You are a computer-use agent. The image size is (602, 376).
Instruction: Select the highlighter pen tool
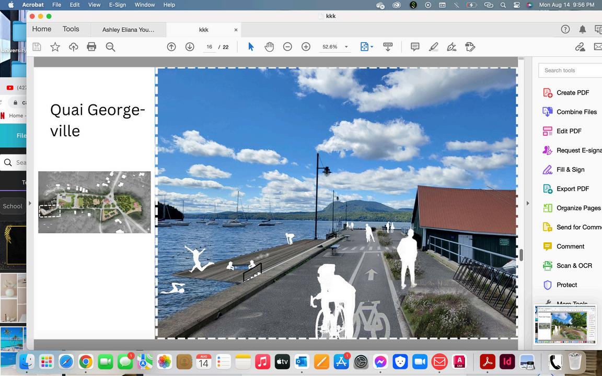pyautogui.click(x=433, y=47)
